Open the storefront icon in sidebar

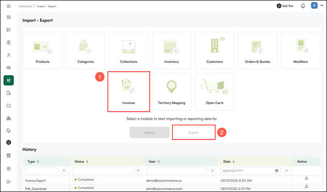9,155
